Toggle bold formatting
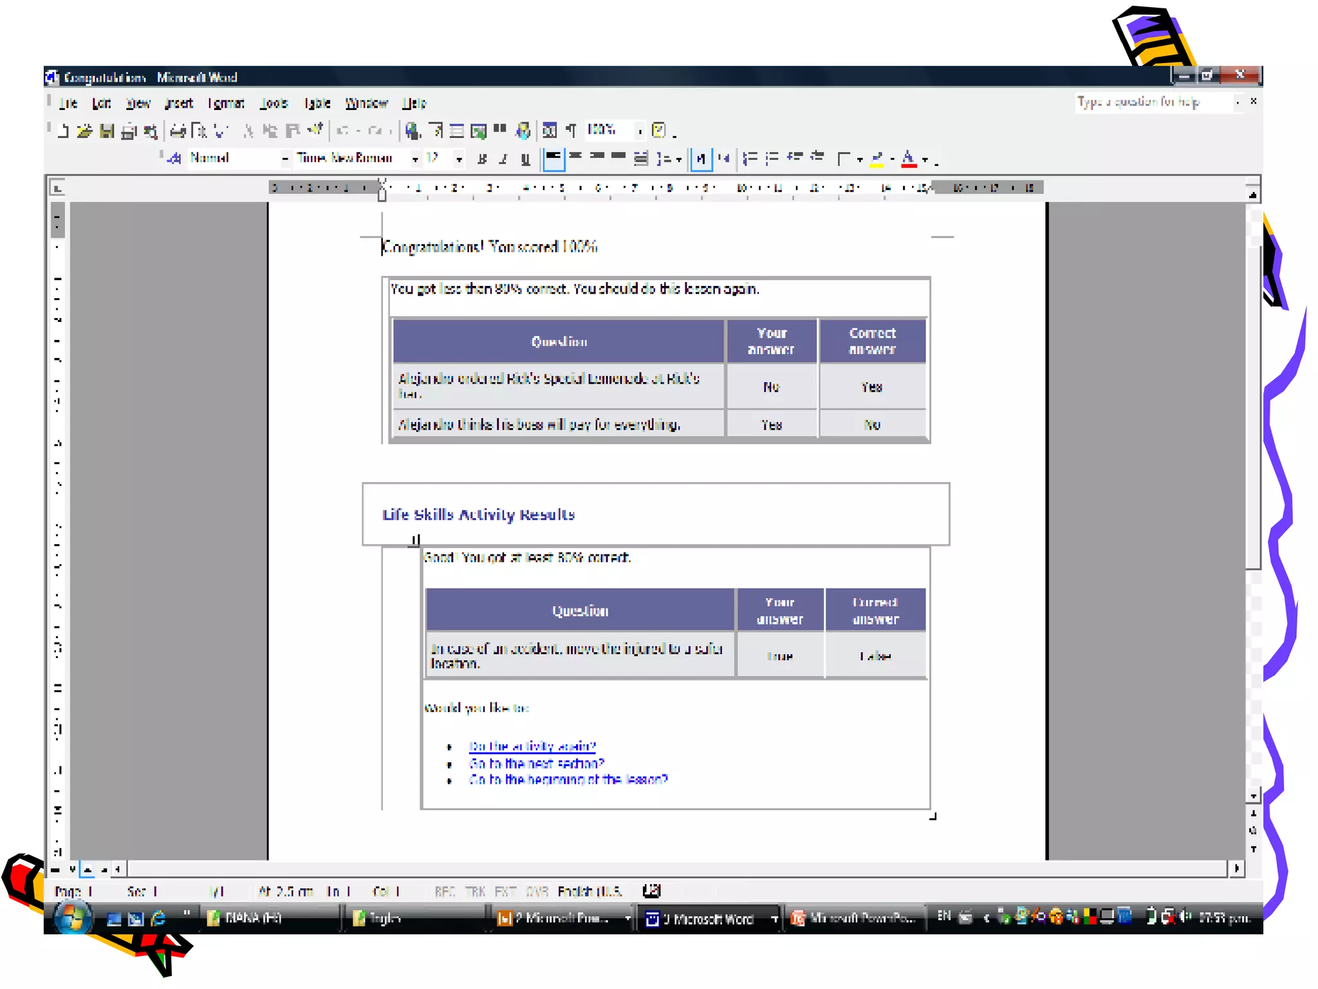The height and width of the screenshot is (989, 1318). point(482,159)
